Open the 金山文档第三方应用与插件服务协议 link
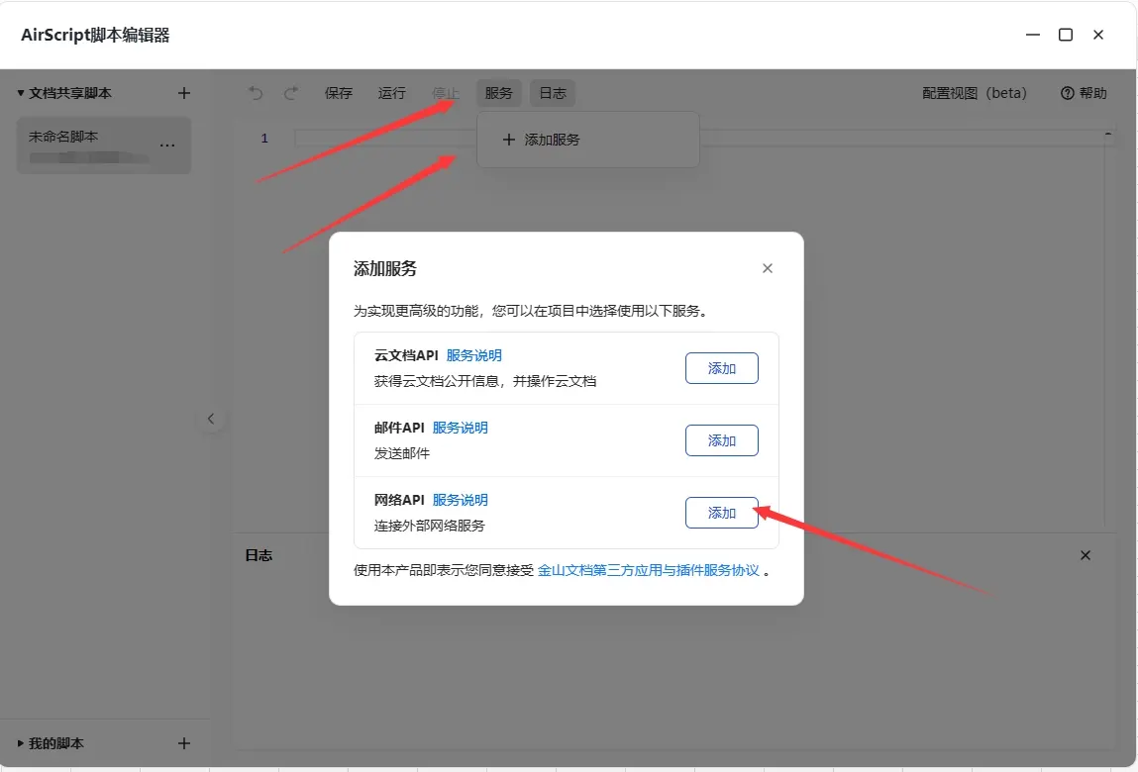The image size is (1138, 772). (648, 570)
